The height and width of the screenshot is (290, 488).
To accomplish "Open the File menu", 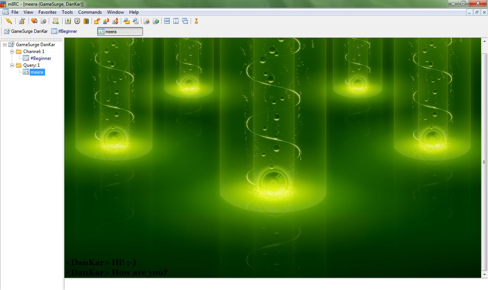I will click(15, 12).
